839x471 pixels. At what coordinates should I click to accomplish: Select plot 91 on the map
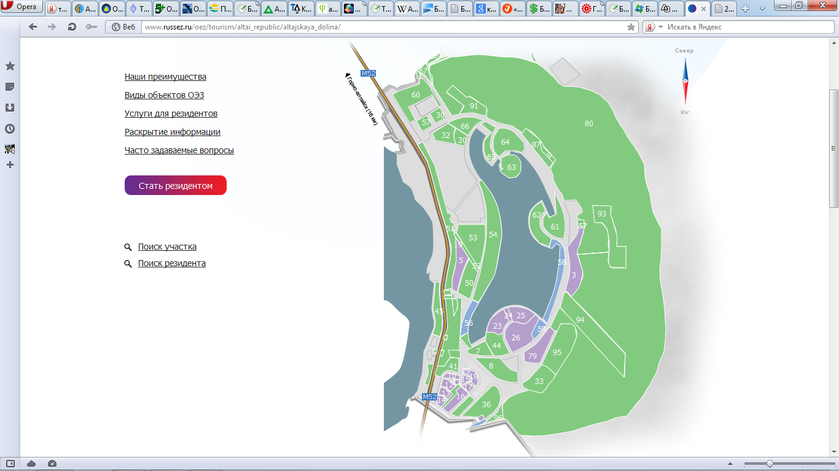[474, 106]
